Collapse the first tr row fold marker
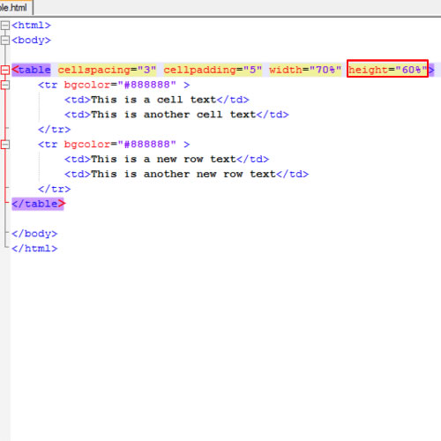 [5, 85]
